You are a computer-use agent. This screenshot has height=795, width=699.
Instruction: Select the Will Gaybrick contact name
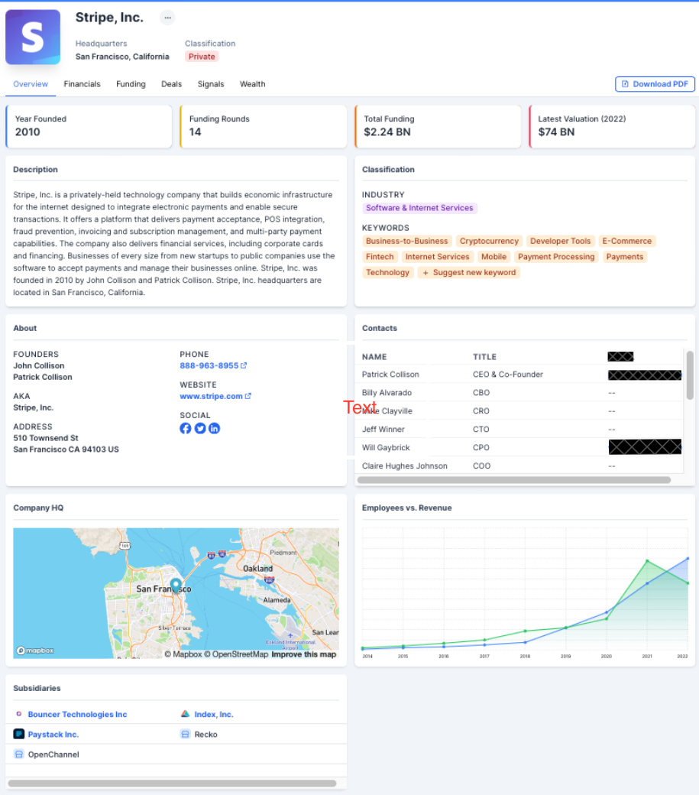tap(386, 448)
